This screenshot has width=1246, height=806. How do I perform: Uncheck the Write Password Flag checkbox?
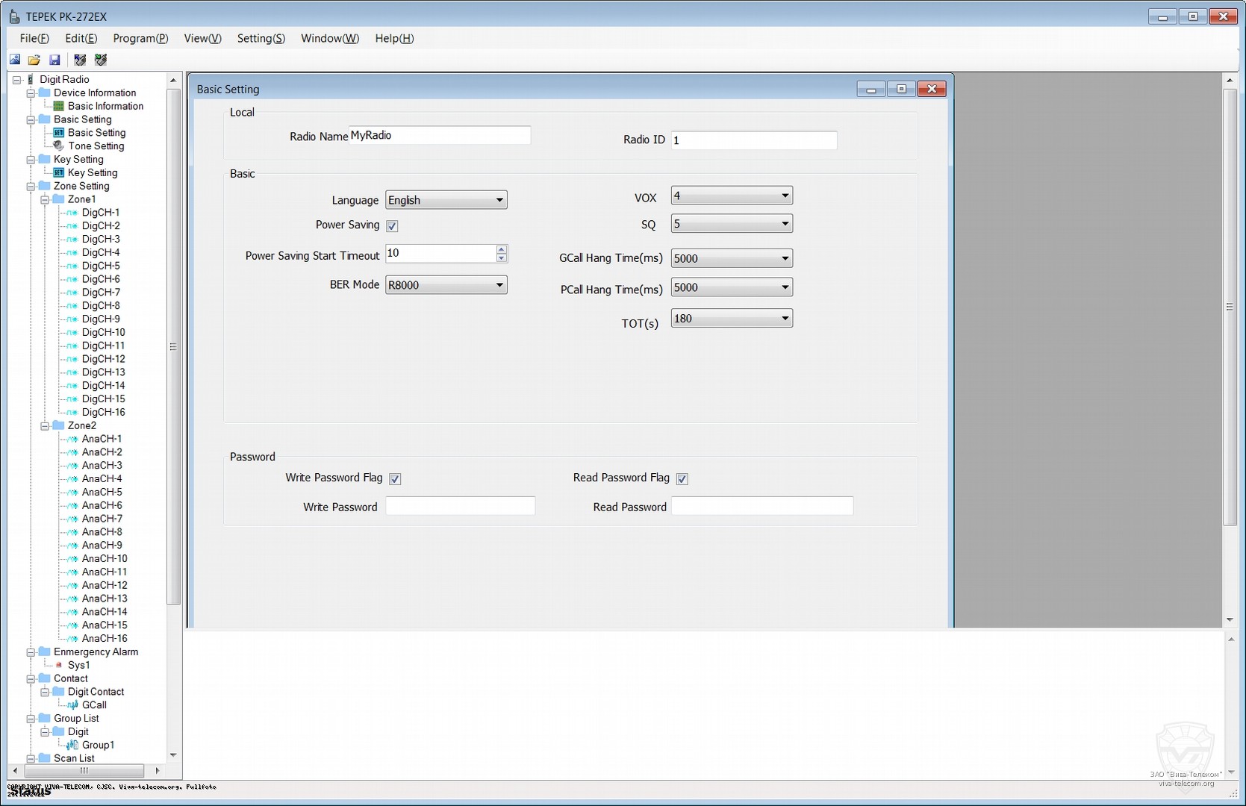(395, 479)
